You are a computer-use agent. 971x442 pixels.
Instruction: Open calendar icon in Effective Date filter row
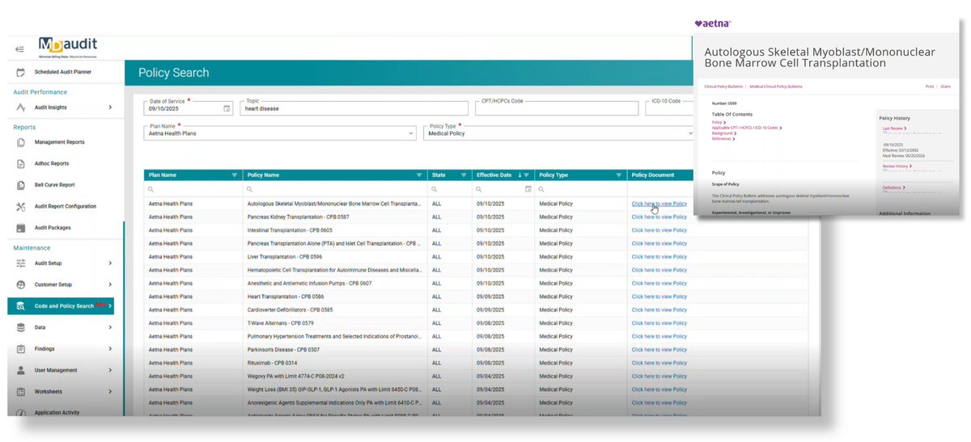coord(528,189)
